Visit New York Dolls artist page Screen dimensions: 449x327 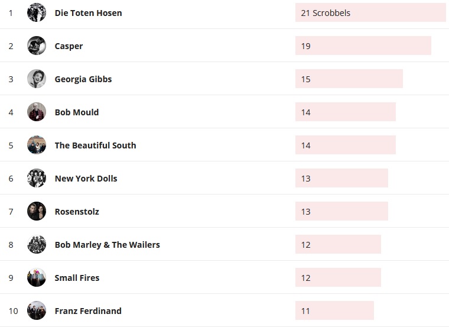pos(86,179)
